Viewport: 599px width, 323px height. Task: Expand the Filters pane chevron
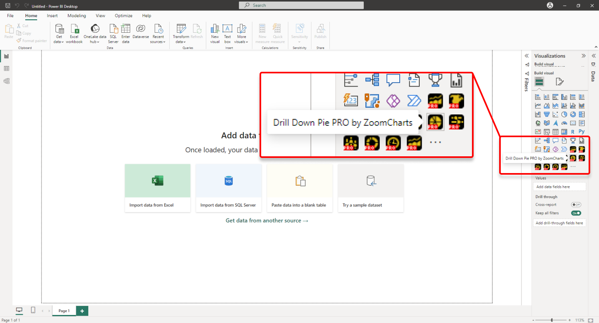point(526,56)
